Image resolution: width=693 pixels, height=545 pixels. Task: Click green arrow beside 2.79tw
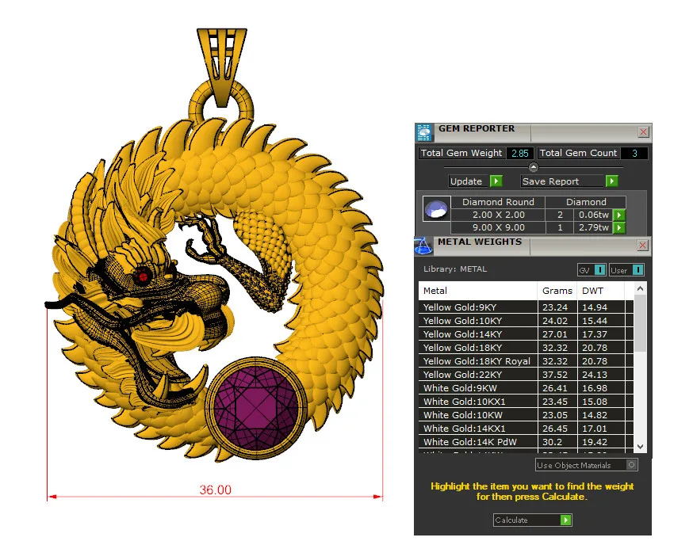619,228
